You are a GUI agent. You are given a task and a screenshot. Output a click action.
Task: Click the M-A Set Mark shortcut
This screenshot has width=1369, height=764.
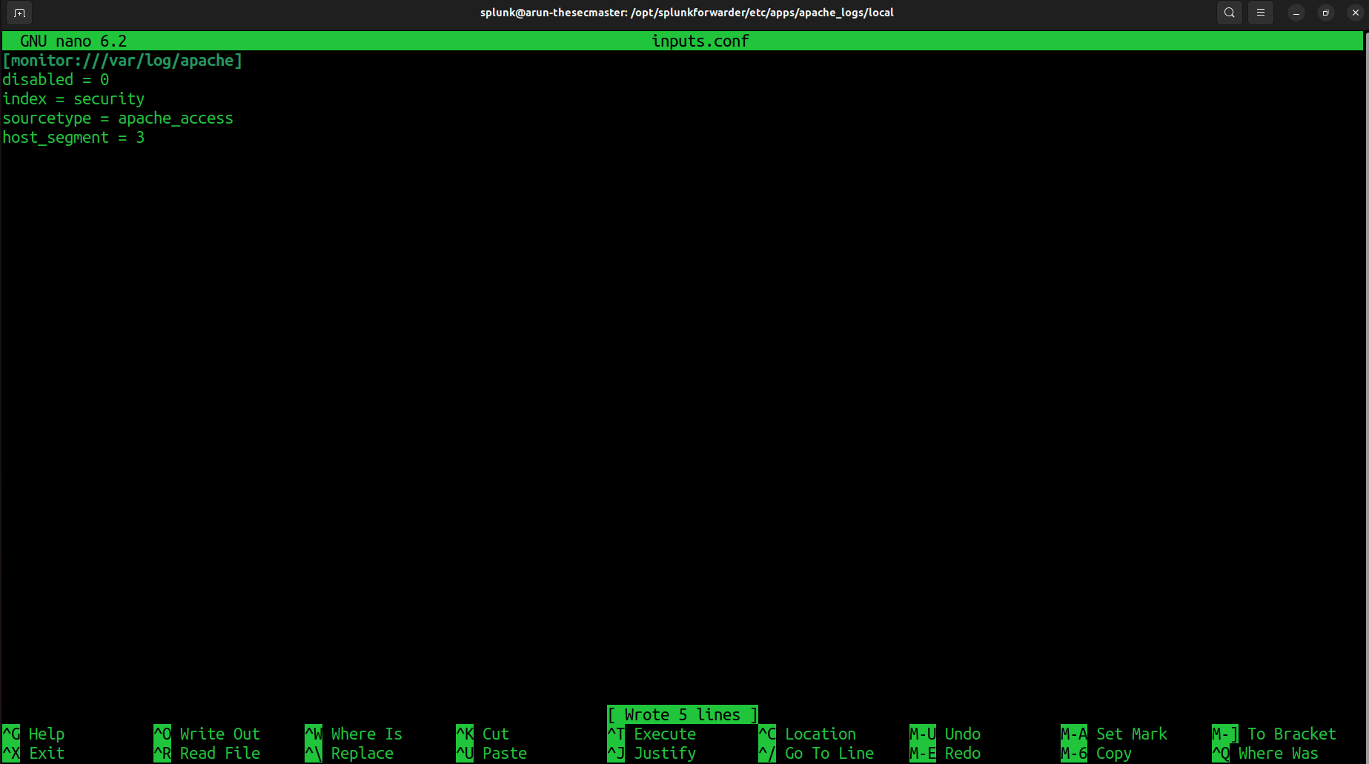click(x=1114, y=734)
